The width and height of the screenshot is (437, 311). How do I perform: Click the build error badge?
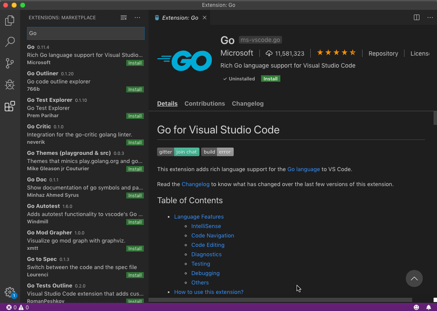tap(217, 152)
